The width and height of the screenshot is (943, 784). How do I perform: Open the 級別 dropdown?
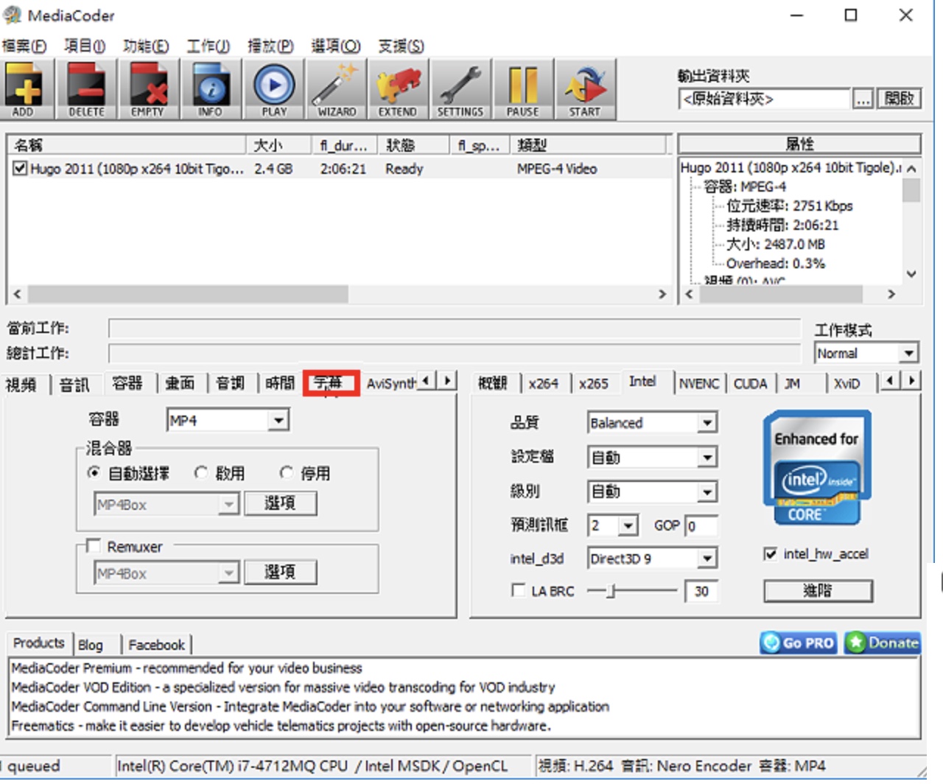tap(652, 491)
